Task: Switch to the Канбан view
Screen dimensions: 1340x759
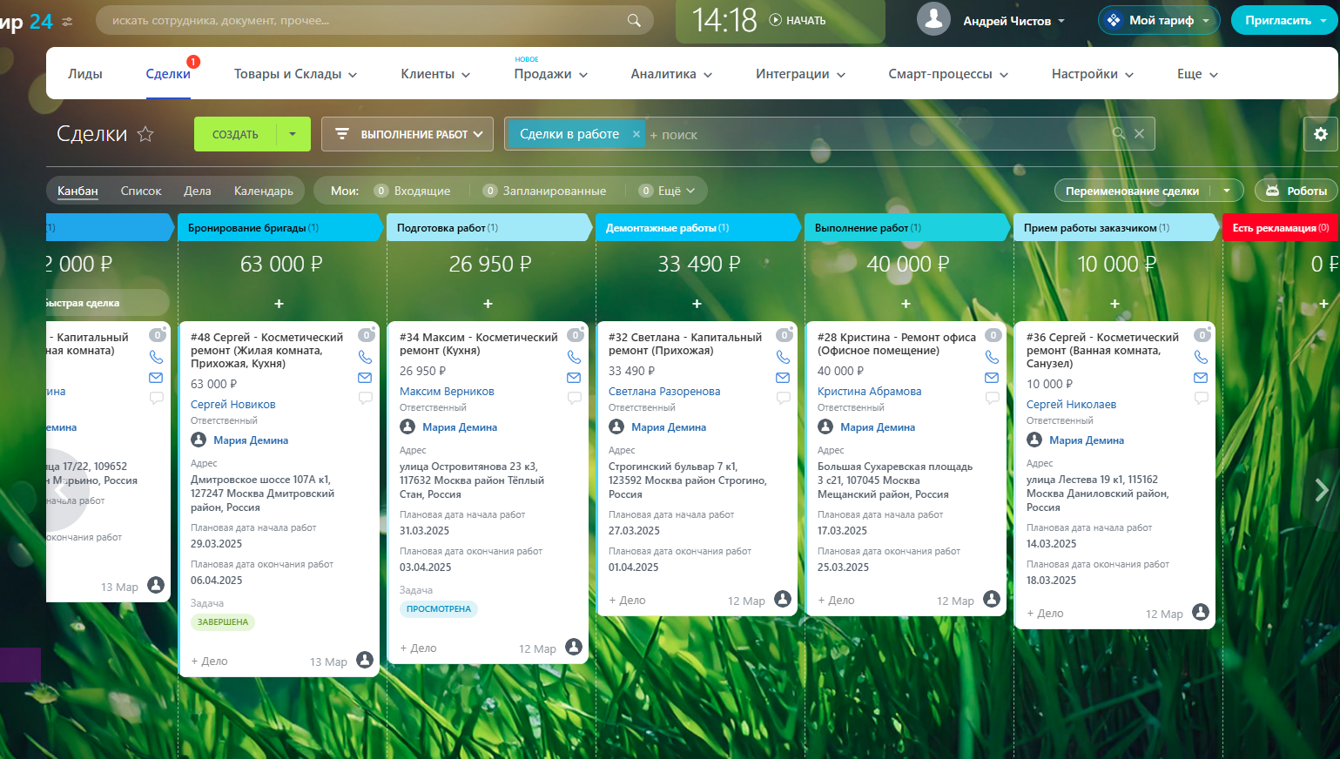Action: pos(77,191)
